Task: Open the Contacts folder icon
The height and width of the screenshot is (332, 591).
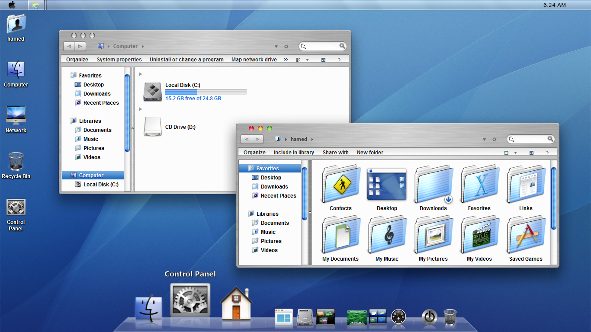Action: (340, 185)
